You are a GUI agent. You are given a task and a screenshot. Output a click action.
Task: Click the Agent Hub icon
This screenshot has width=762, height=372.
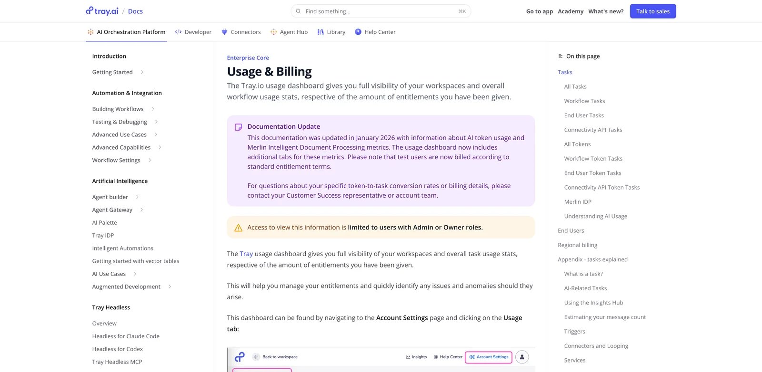pyautogui.click(x=273, y=32)
